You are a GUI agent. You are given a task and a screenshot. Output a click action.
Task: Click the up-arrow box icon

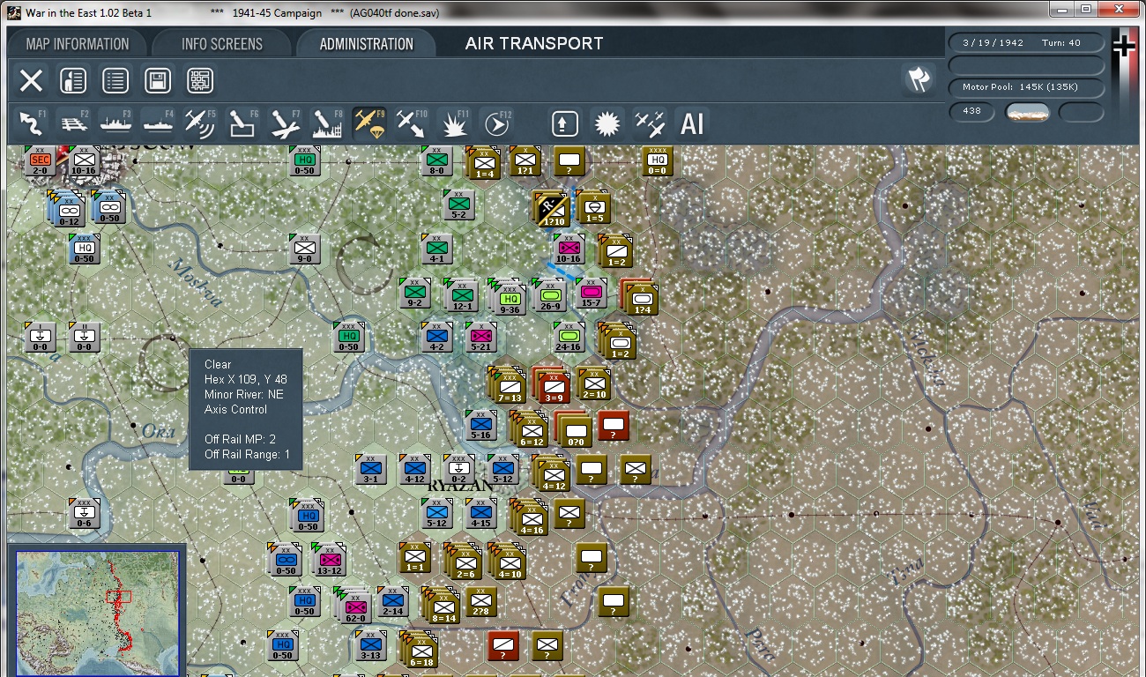click(x=565, y=123)
